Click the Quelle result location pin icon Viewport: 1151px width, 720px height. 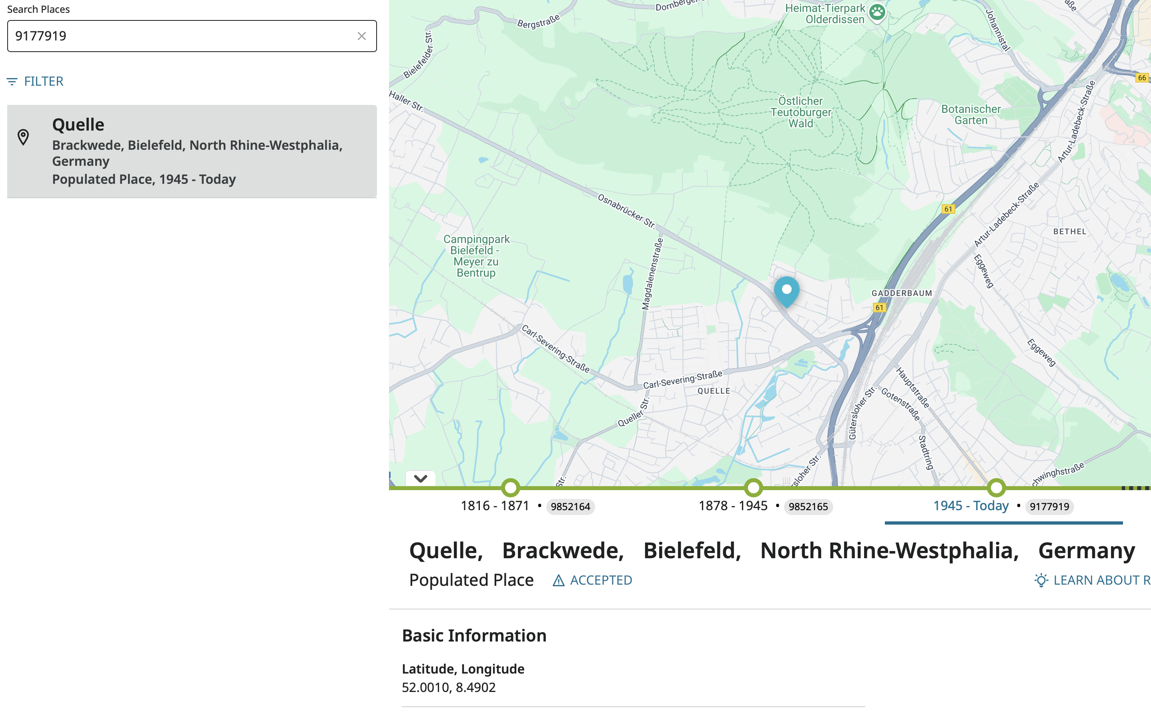[23, 137]
